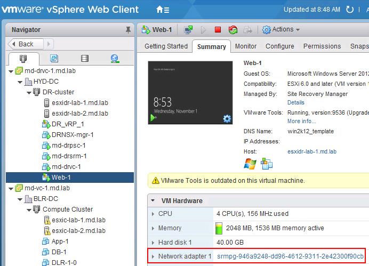Open the host link esxidr-lab-1.md.lab

pyautogui.click(x=312, y=151)
